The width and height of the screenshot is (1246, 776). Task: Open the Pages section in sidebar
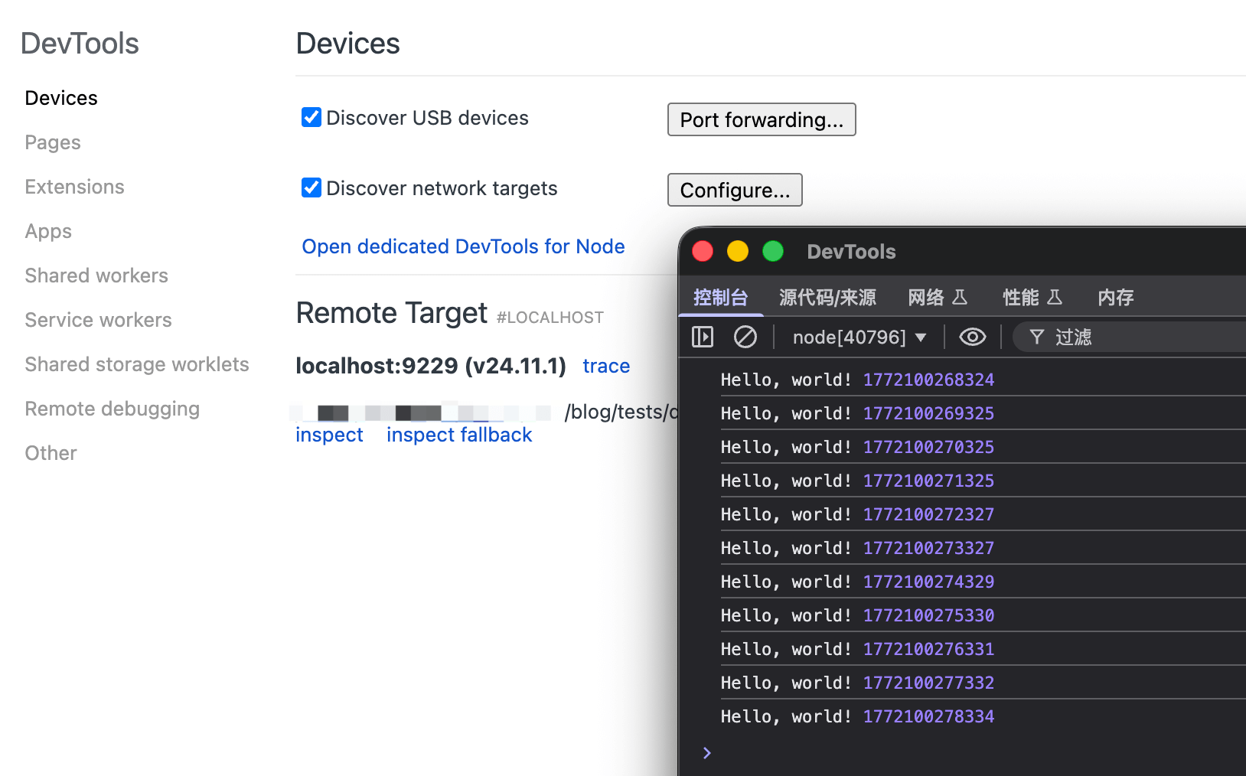pos(53,142)
